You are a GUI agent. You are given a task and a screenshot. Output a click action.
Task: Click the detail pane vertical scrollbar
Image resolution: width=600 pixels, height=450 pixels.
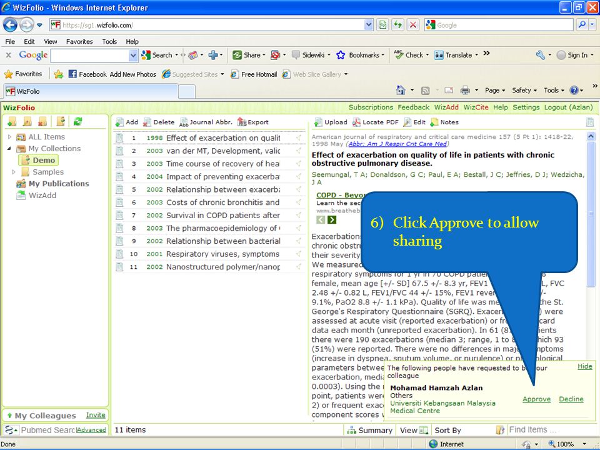(x=591, y=214)
